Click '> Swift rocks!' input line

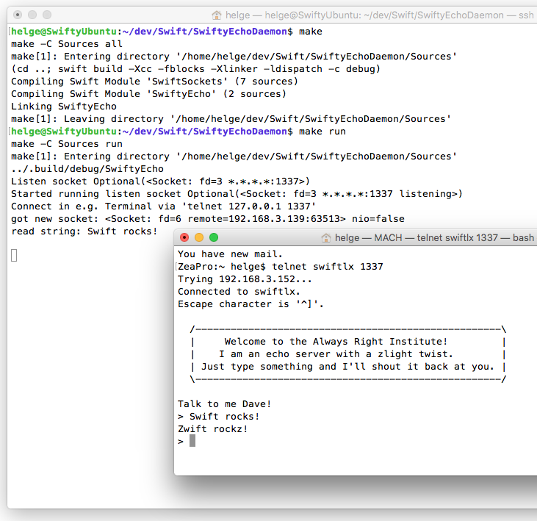tap(218, 417)
